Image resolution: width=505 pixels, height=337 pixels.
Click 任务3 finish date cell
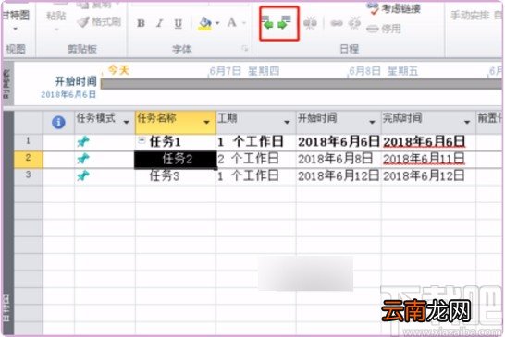click(x=428, y=176)
